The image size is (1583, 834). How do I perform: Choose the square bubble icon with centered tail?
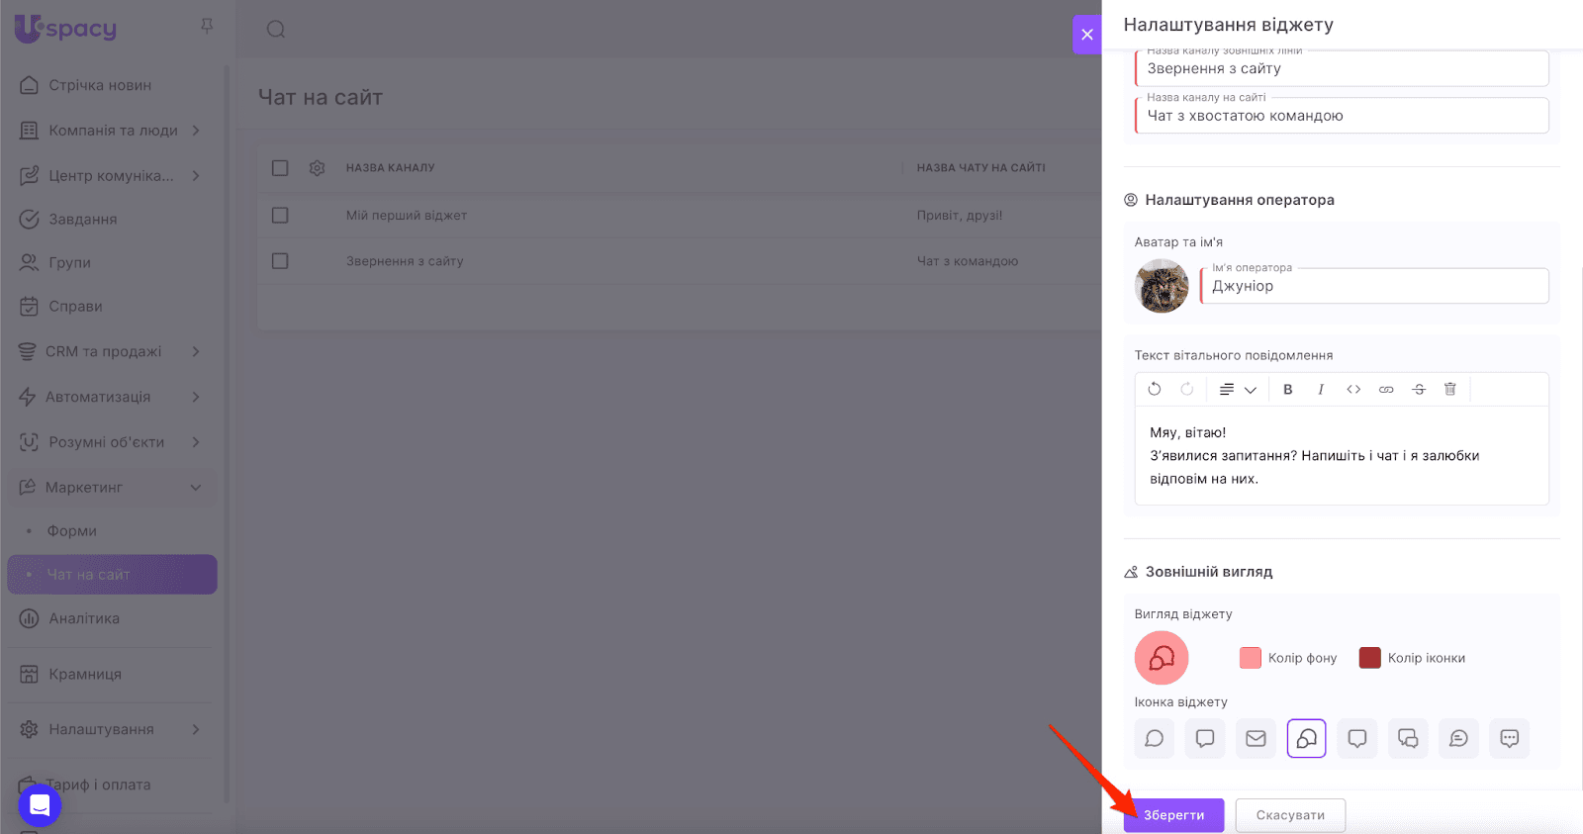coord(1357,738)
